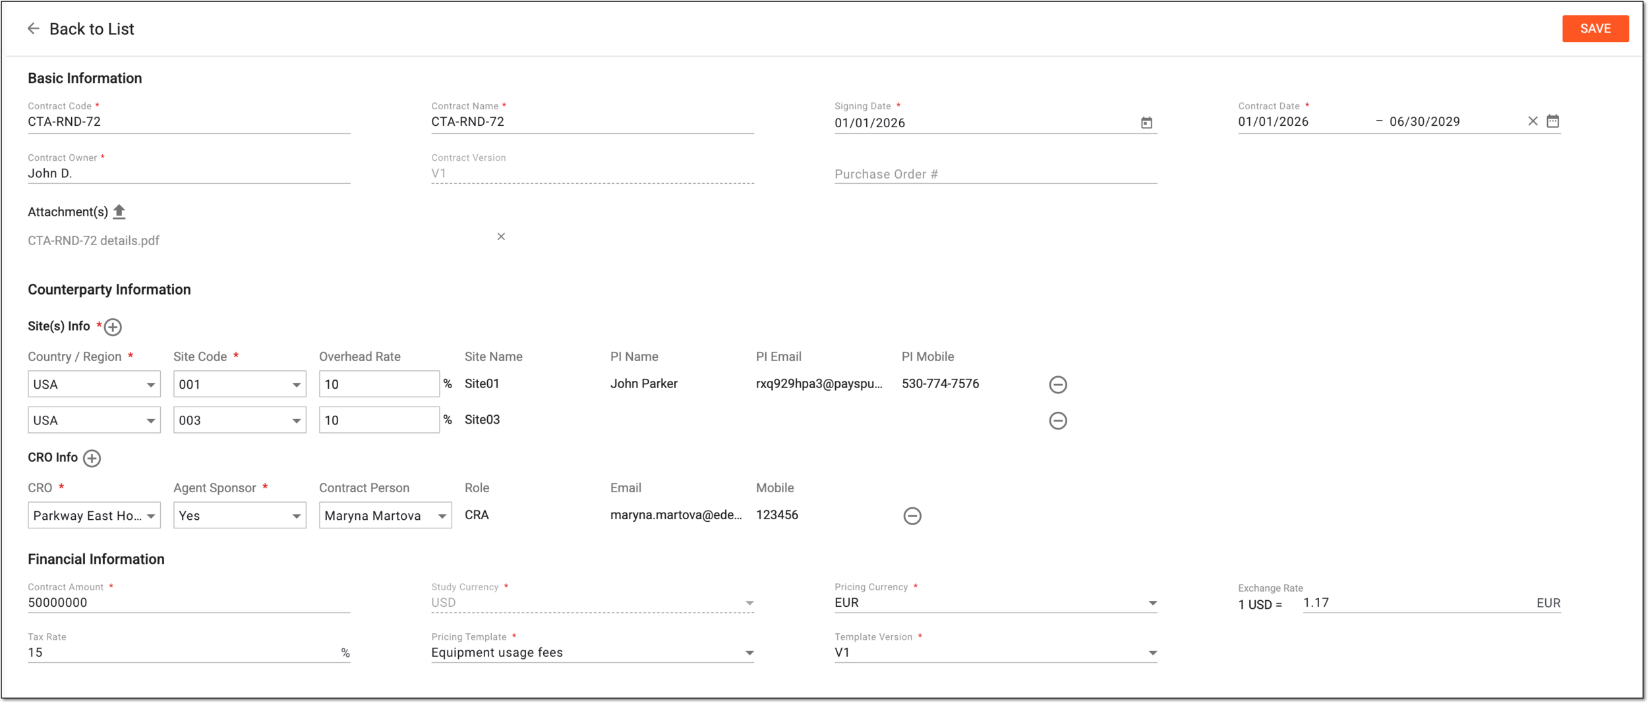Click the Contract Version V1 field

[x=593, y=173]
